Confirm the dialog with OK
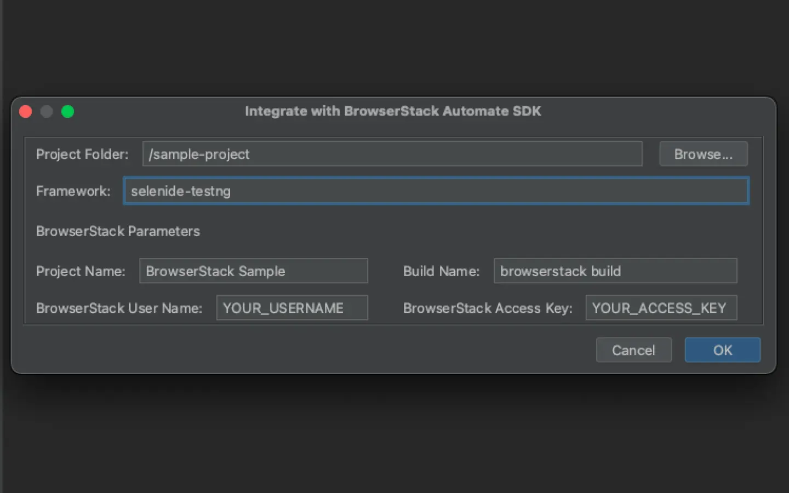789x493 pixels. click(x=722, y=350)
